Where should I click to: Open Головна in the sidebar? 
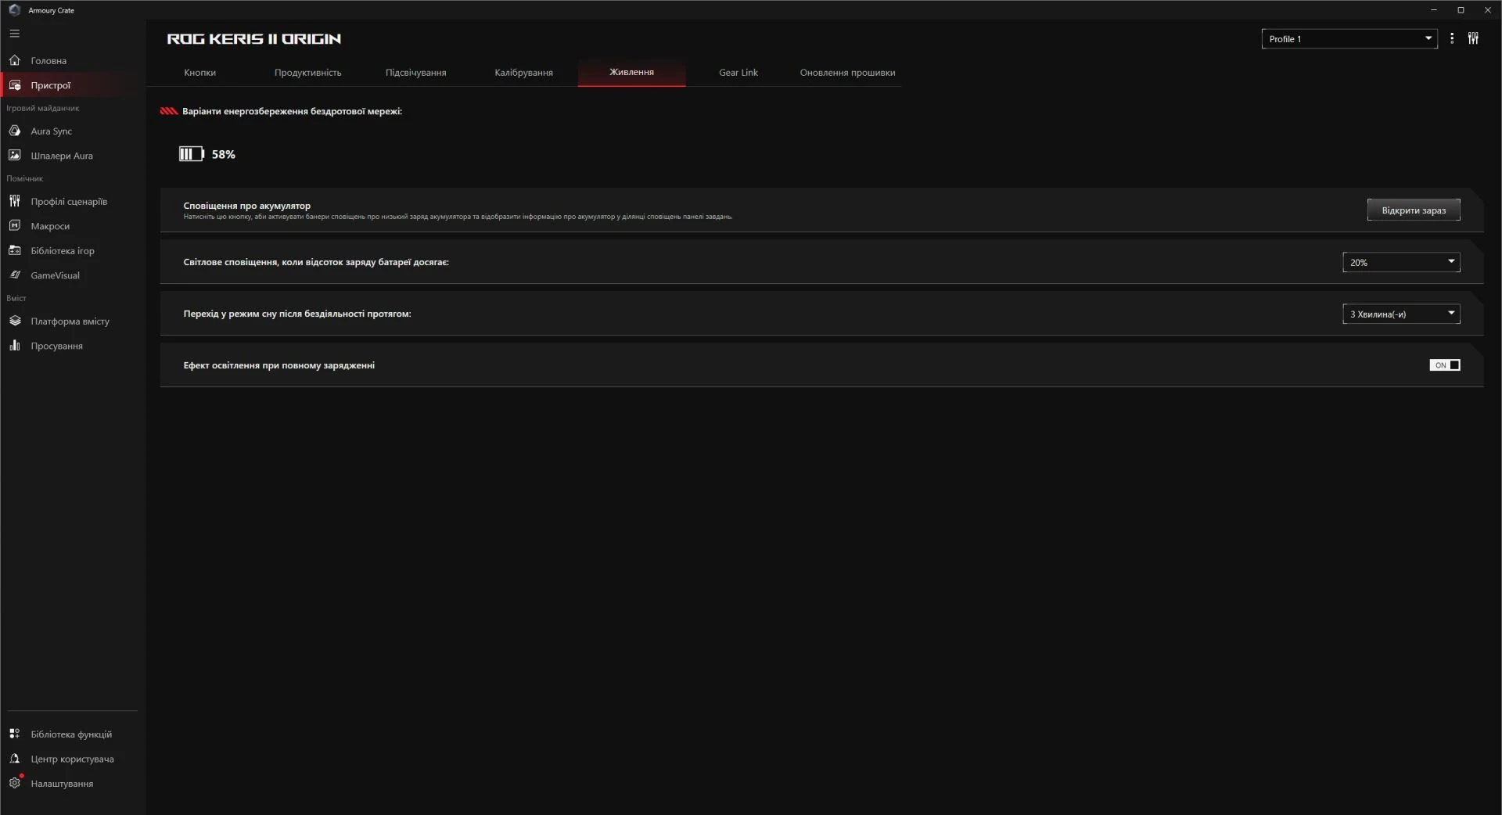[x=49, y=61]
